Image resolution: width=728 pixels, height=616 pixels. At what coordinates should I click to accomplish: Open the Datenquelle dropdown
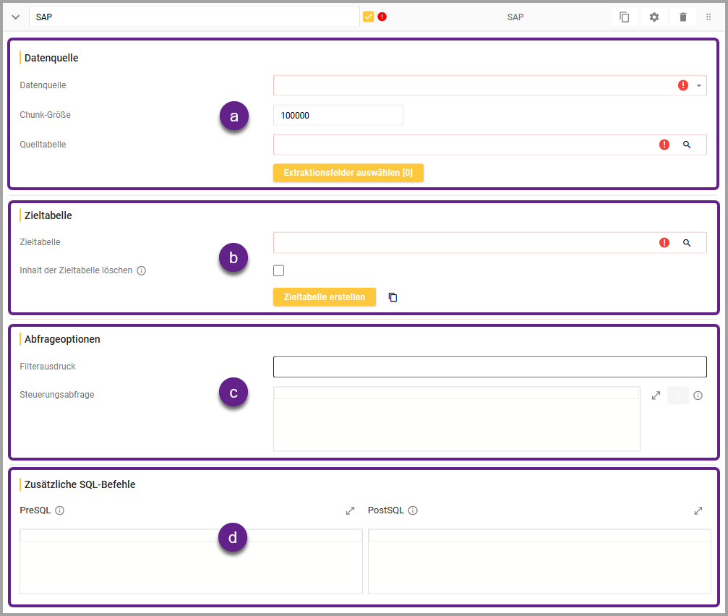tap(699, 85)
